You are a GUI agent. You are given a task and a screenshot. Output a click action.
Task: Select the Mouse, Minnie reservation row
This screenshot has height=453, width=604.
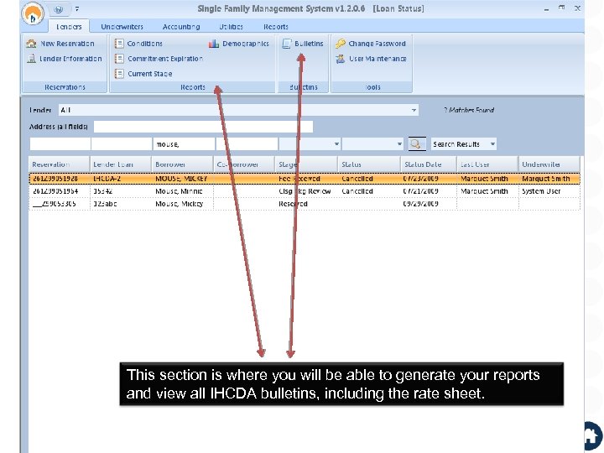pos(305,191)
